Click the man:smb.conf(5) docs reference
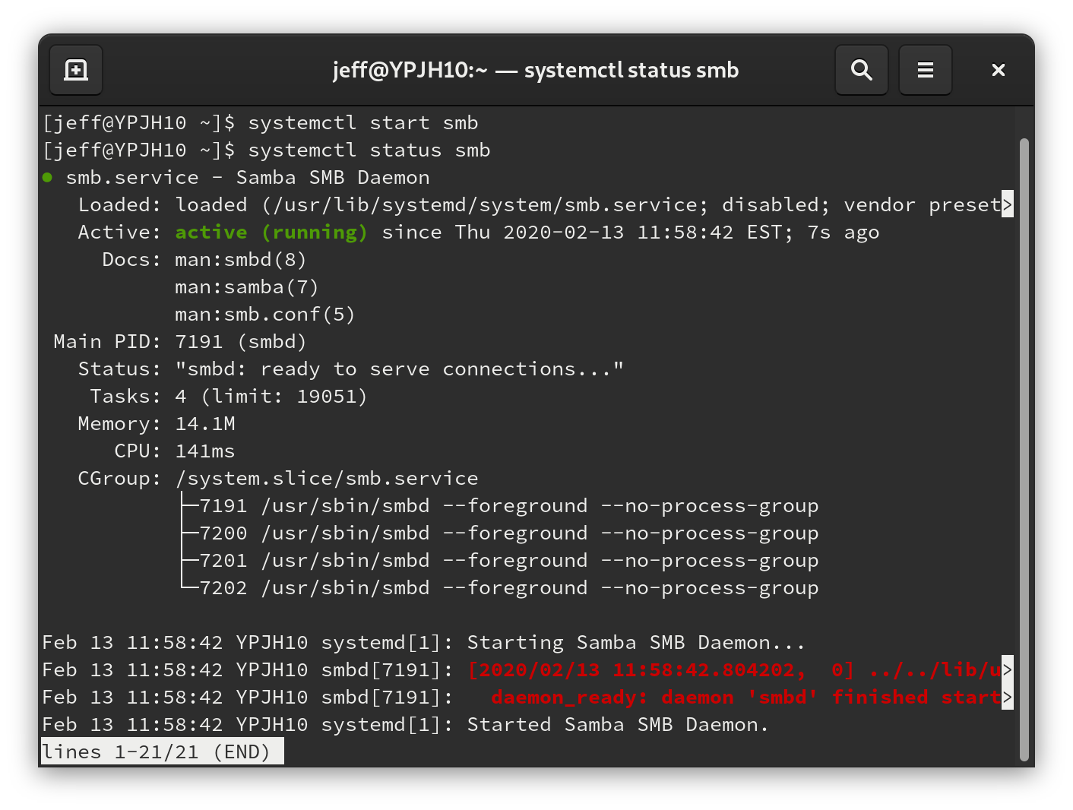Viewport: 1073px width, 810px height. click(x=264, y=315)
